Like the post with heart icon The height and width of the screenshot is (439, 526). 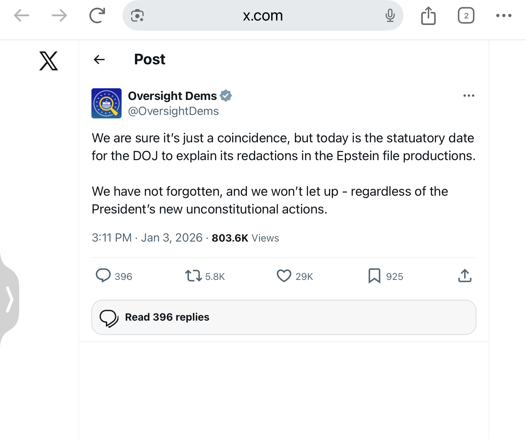click(284, 276)
